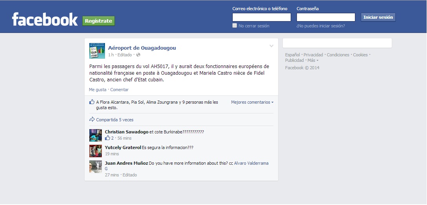Focus the Correo electrónico o teléfono field

pos(262,17)
